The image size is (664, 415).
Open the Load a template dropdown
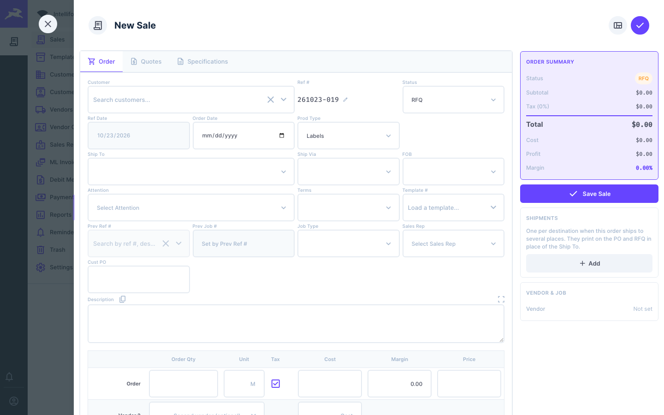tap(453, 207)
